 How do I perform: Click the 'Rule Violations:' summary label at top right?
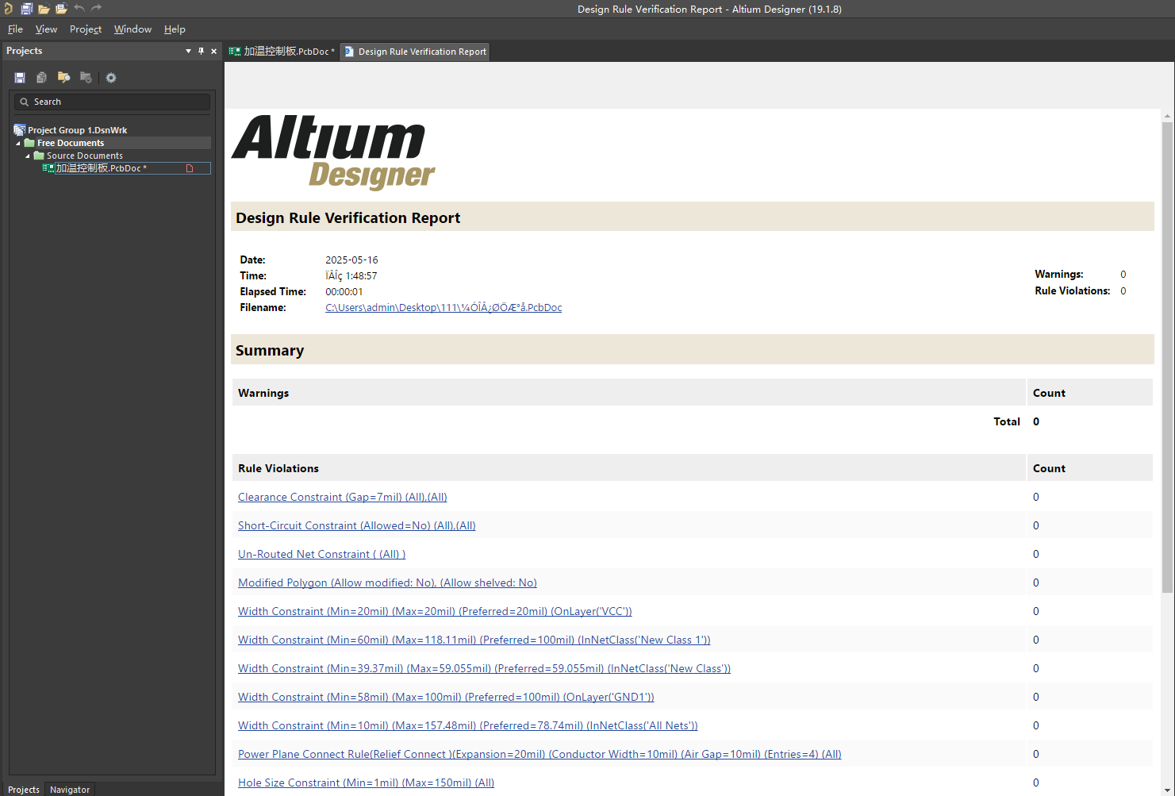pyautogui.click(x=1072, y=291)
